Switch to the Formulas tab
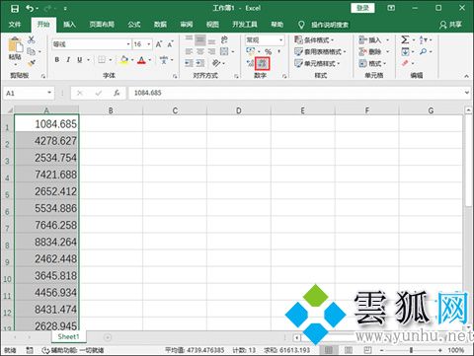This screenshot has width=474, height=356. click(x=134, y=25)
